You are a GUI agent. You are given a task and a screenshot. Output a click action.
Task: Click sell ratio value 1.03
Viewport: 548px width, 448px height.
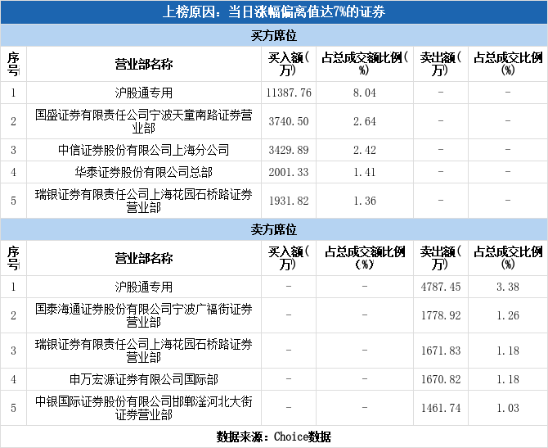click(508, 408)
